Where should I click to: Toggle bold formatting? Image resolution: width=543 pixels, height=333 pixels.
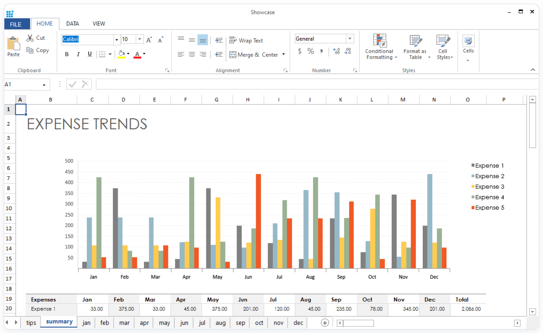67,54
